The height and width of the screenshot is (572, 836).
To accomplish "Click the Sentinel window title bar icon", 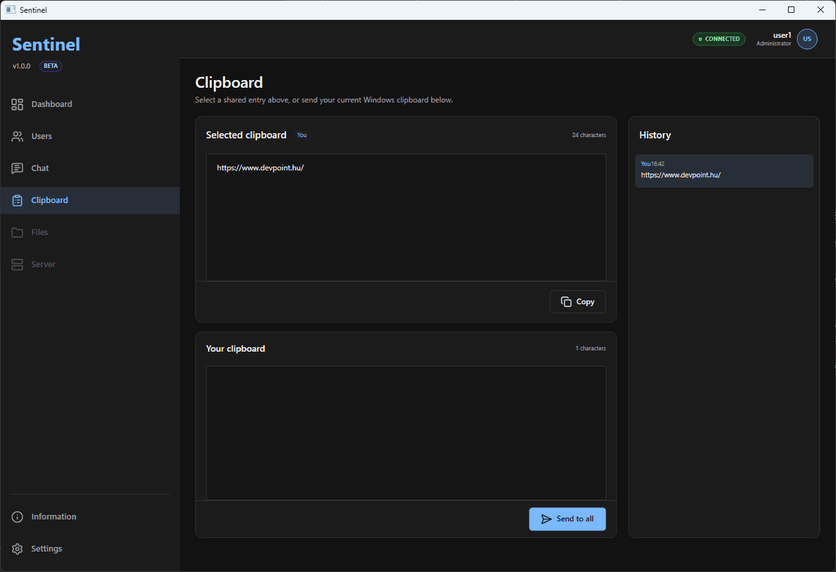I will pyautogui.click(x=10, y=10).
